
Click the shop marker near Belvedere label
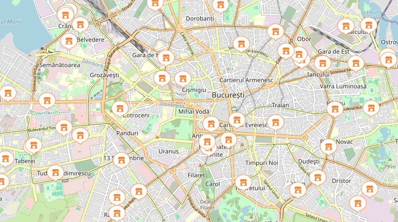point(69,41)
